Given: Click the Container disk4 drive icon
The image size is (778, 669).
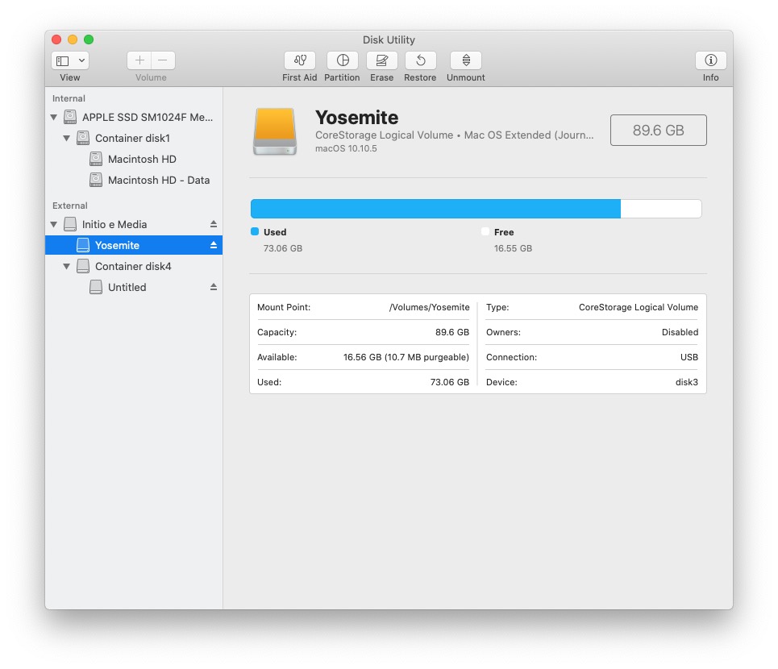Looking at the screenshot, I should 83,266.
